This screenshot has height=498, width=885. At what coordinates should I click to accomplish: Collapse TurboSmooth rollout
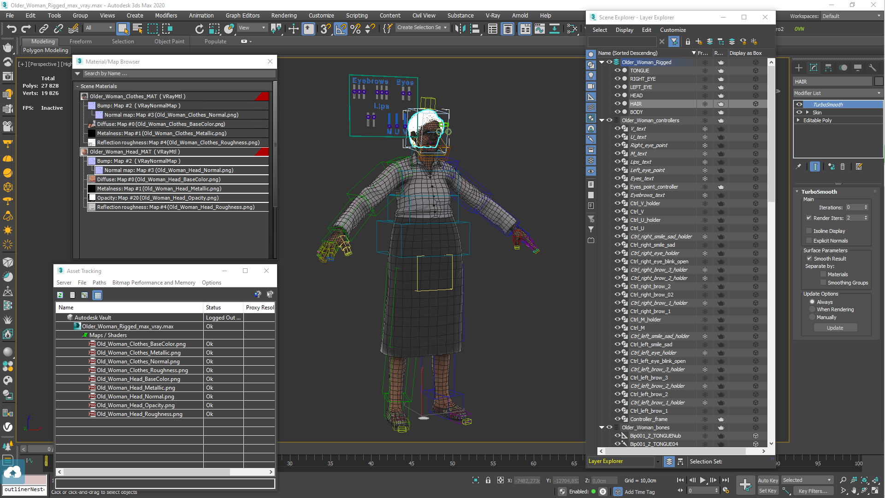(797, 192)
